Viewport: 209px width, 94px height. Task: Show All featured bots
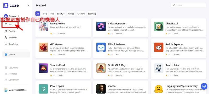click(38, 14)
